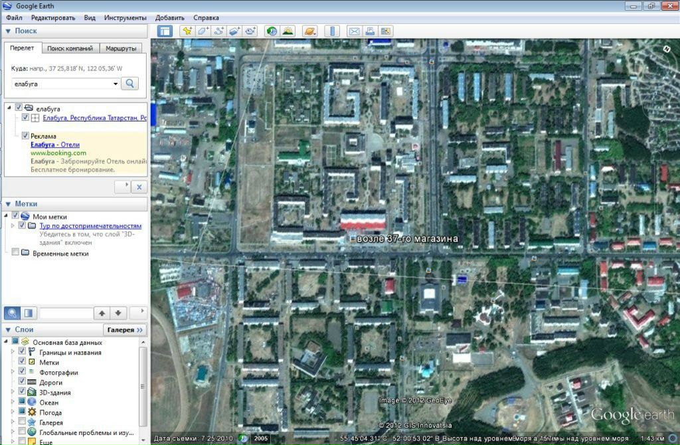
Task: Open historical imagery clock icon
Action: (271, 31)
